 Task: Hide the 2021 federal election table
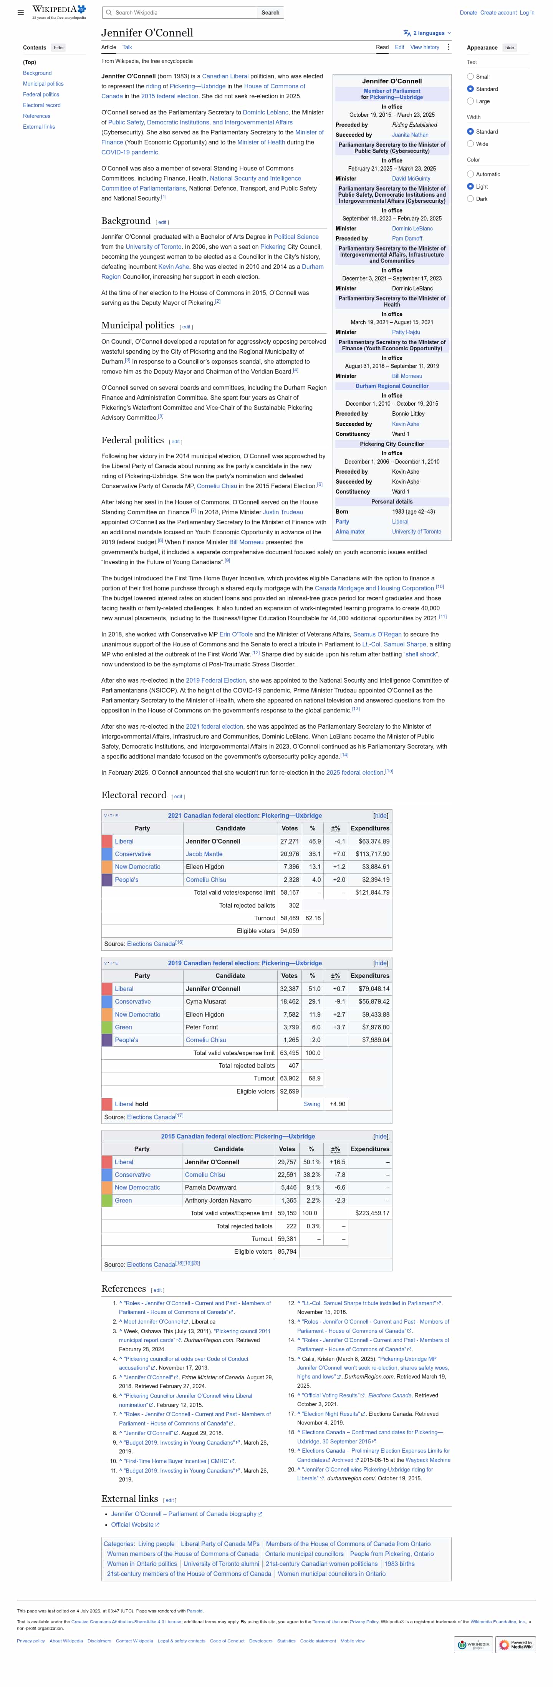[x=380, y=816]
